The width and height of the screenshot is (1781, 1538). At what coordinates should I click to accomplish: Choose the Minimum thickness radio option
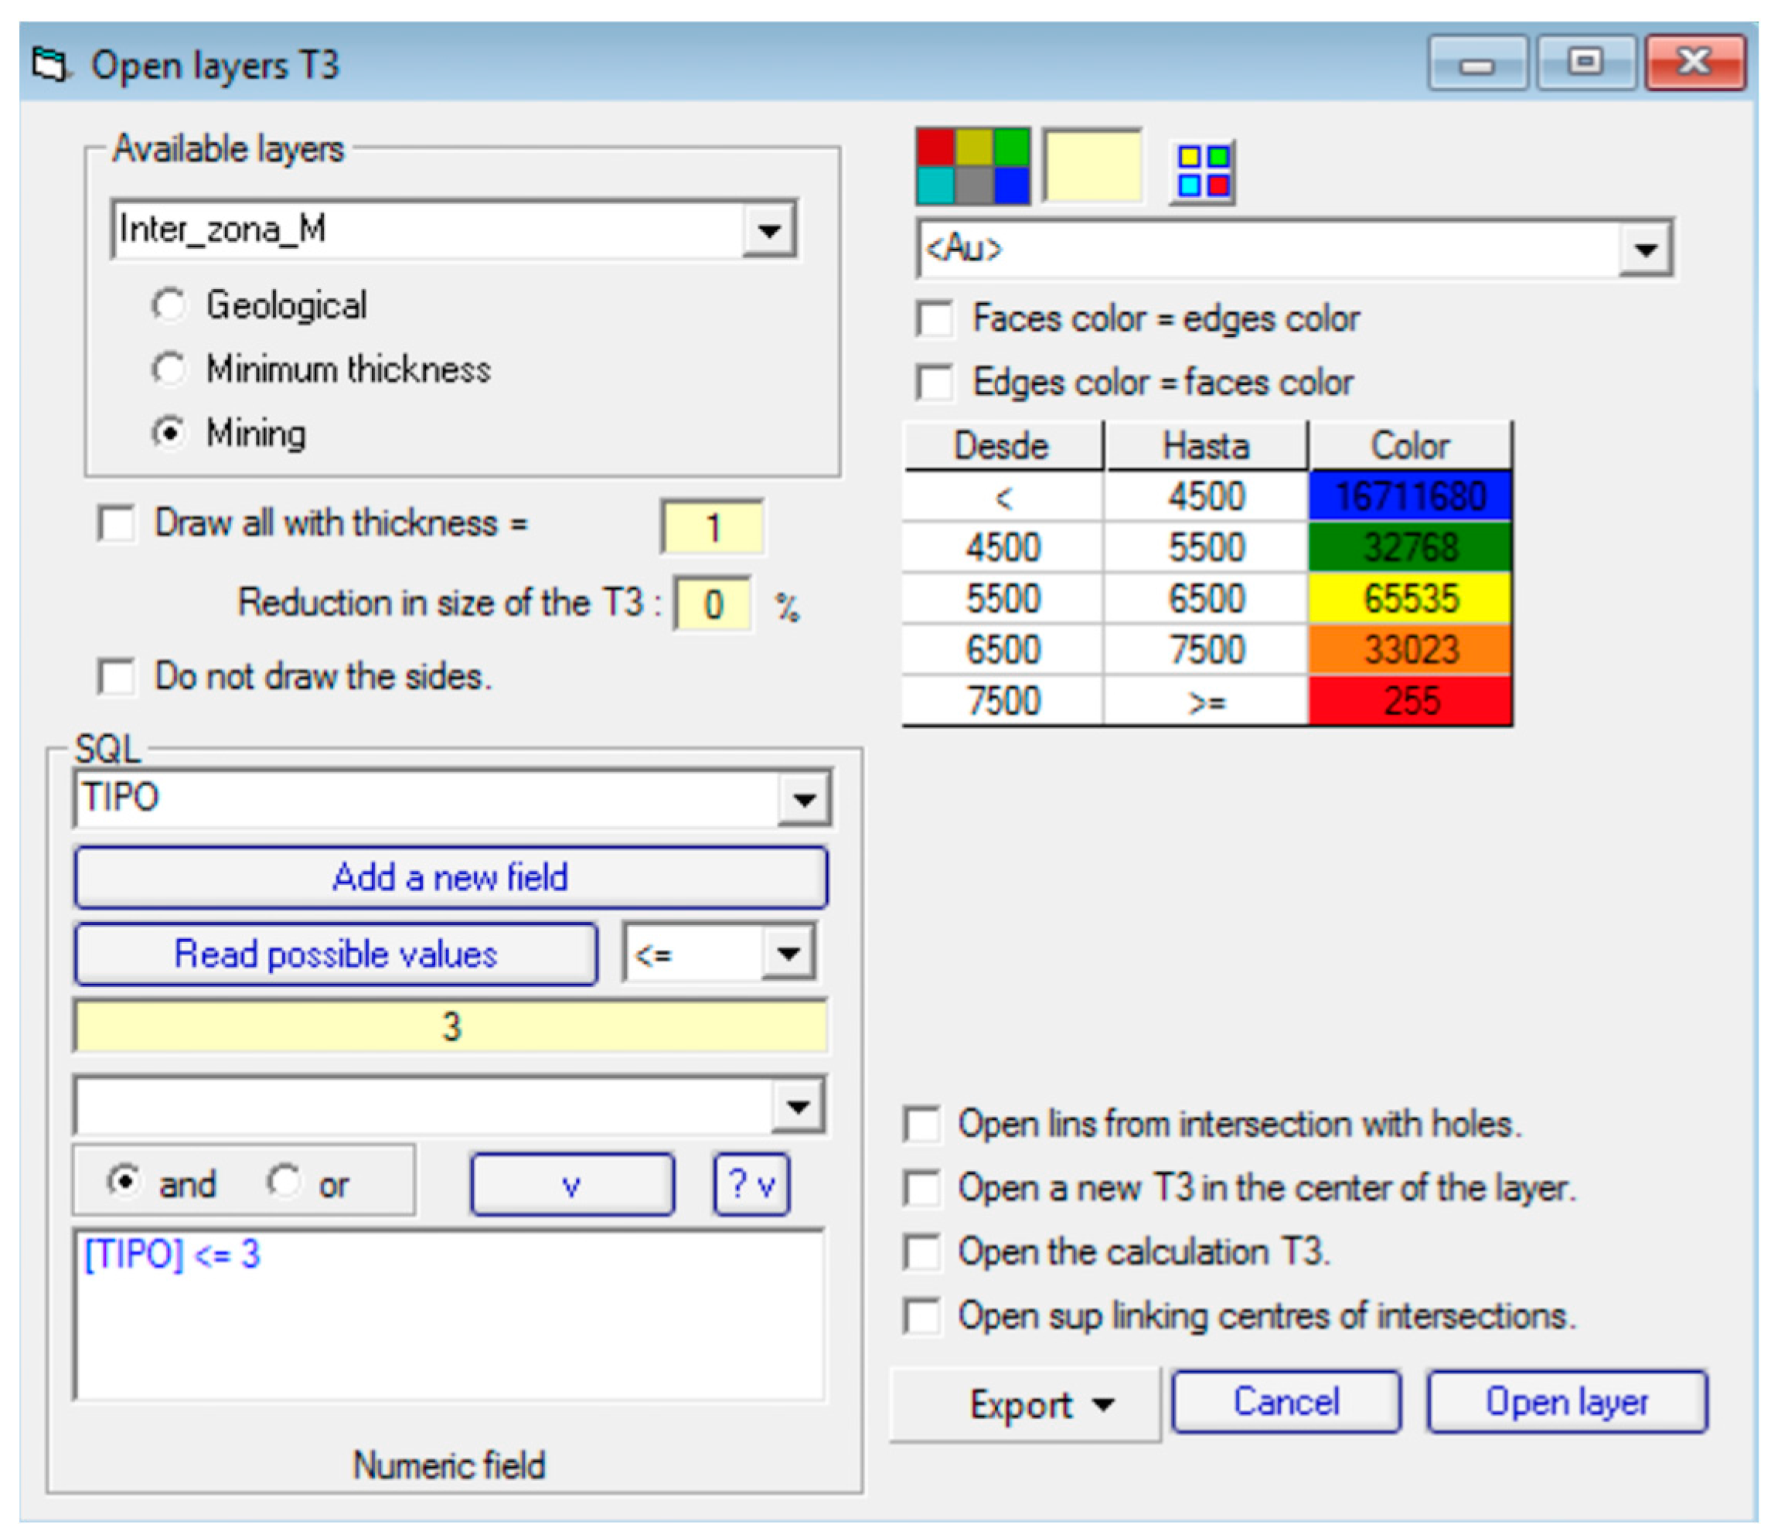169,369
